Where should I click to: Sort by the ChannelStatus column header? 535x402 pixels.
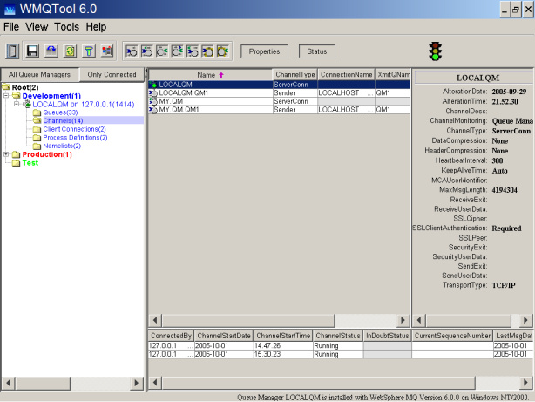(x=338, y=336)
